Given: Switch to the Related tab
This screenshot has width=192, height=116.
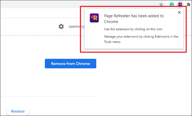Looking at the screenshot, I should 18,111.
